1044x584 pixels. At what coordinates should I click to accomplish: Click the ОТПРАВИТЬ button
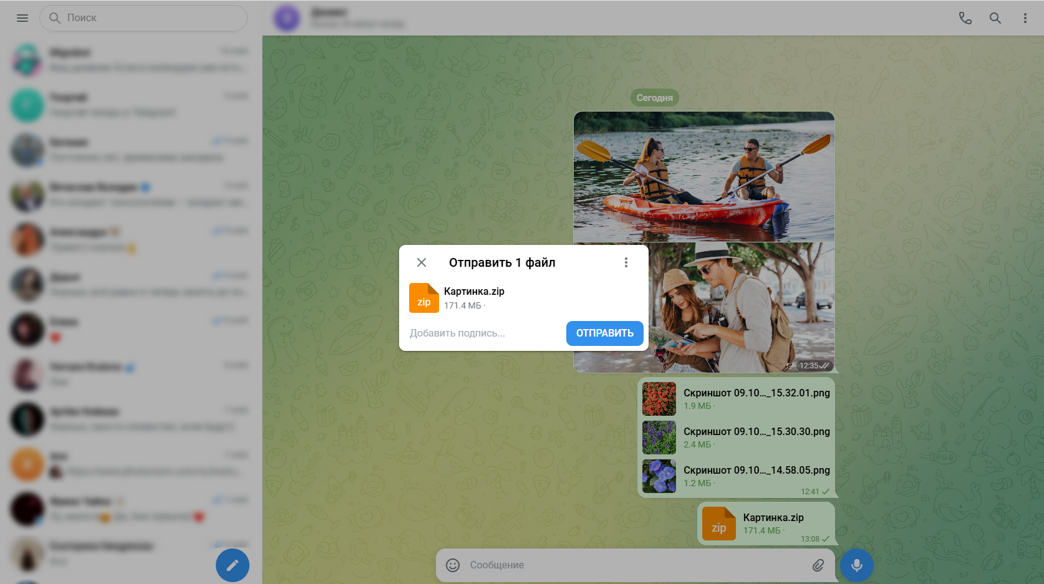coord(604,333)
